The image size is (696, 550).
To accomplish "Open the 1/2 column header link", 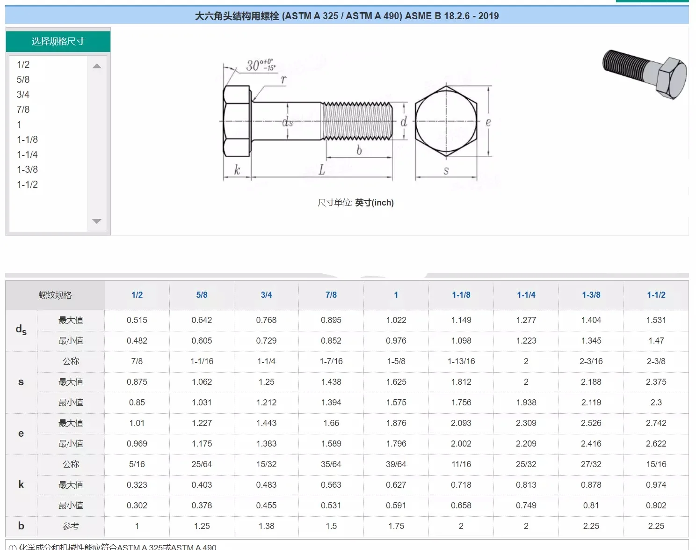I will (137, 295).
